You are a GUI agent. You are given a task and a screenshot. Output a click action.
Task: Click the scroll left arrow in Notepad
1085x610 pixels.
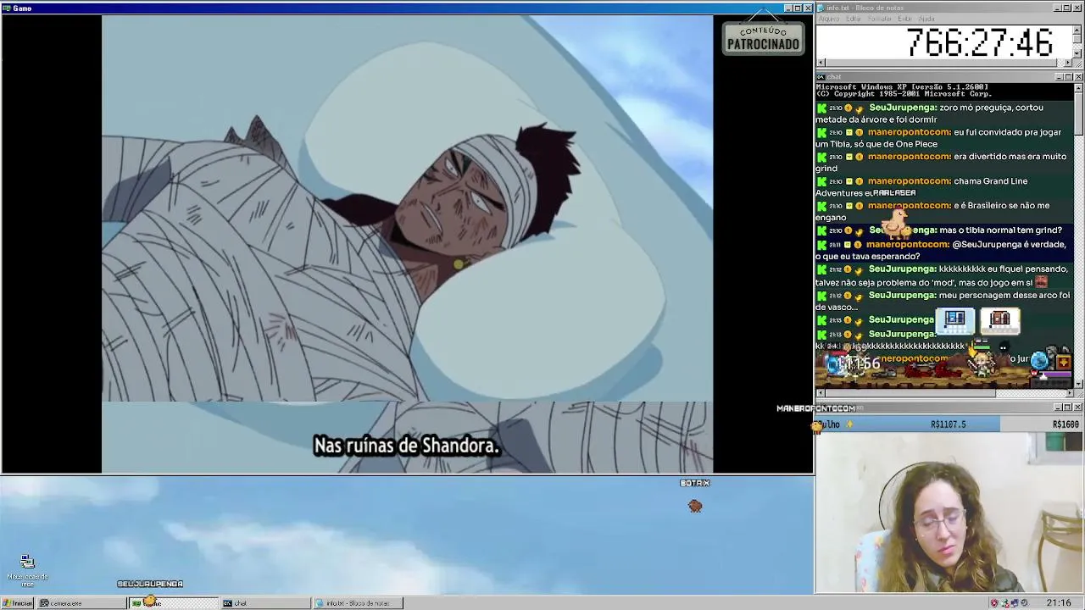click(x=821, y=63)
